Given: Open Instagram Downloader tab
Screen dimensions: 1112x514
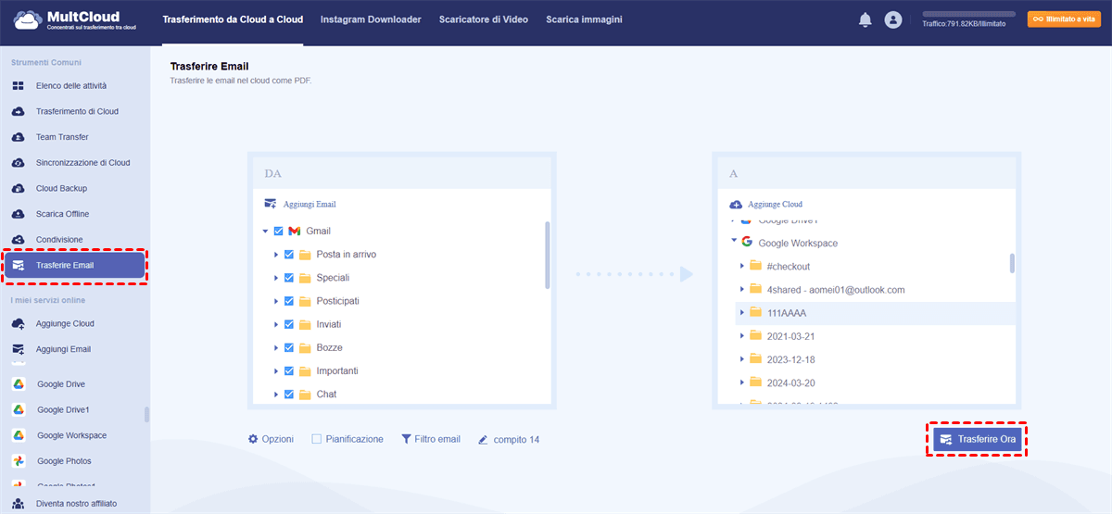Looking at the screenshot, I should click(x=371, y=19).
